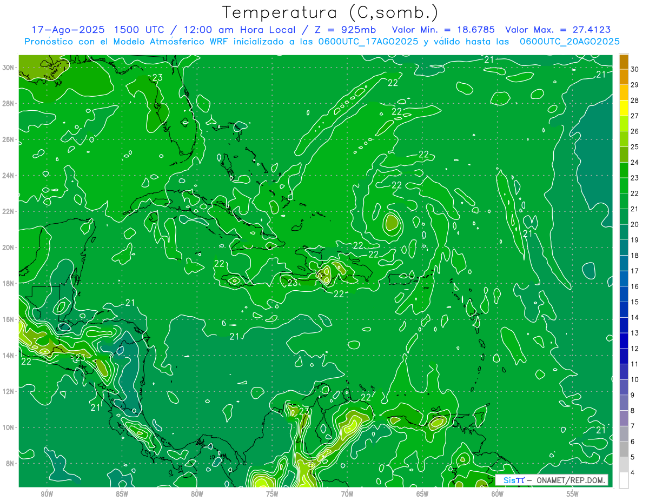The image size is (649, 501).
Task: Click the 18N latitude axis label
Action: [9, 283]
